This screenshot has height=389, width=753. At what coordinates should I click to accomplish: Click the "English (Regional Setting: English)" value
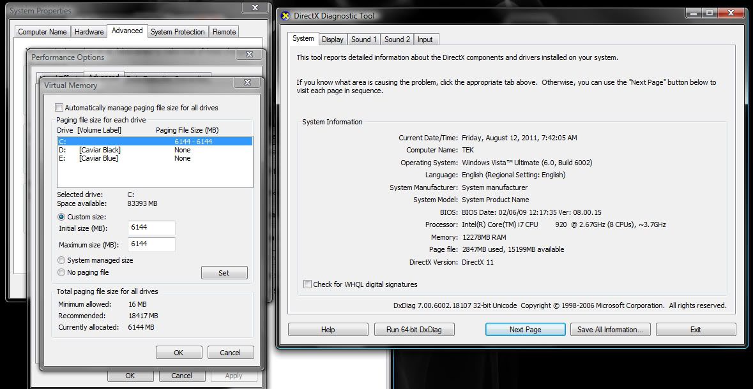click(x=513, y=175)
